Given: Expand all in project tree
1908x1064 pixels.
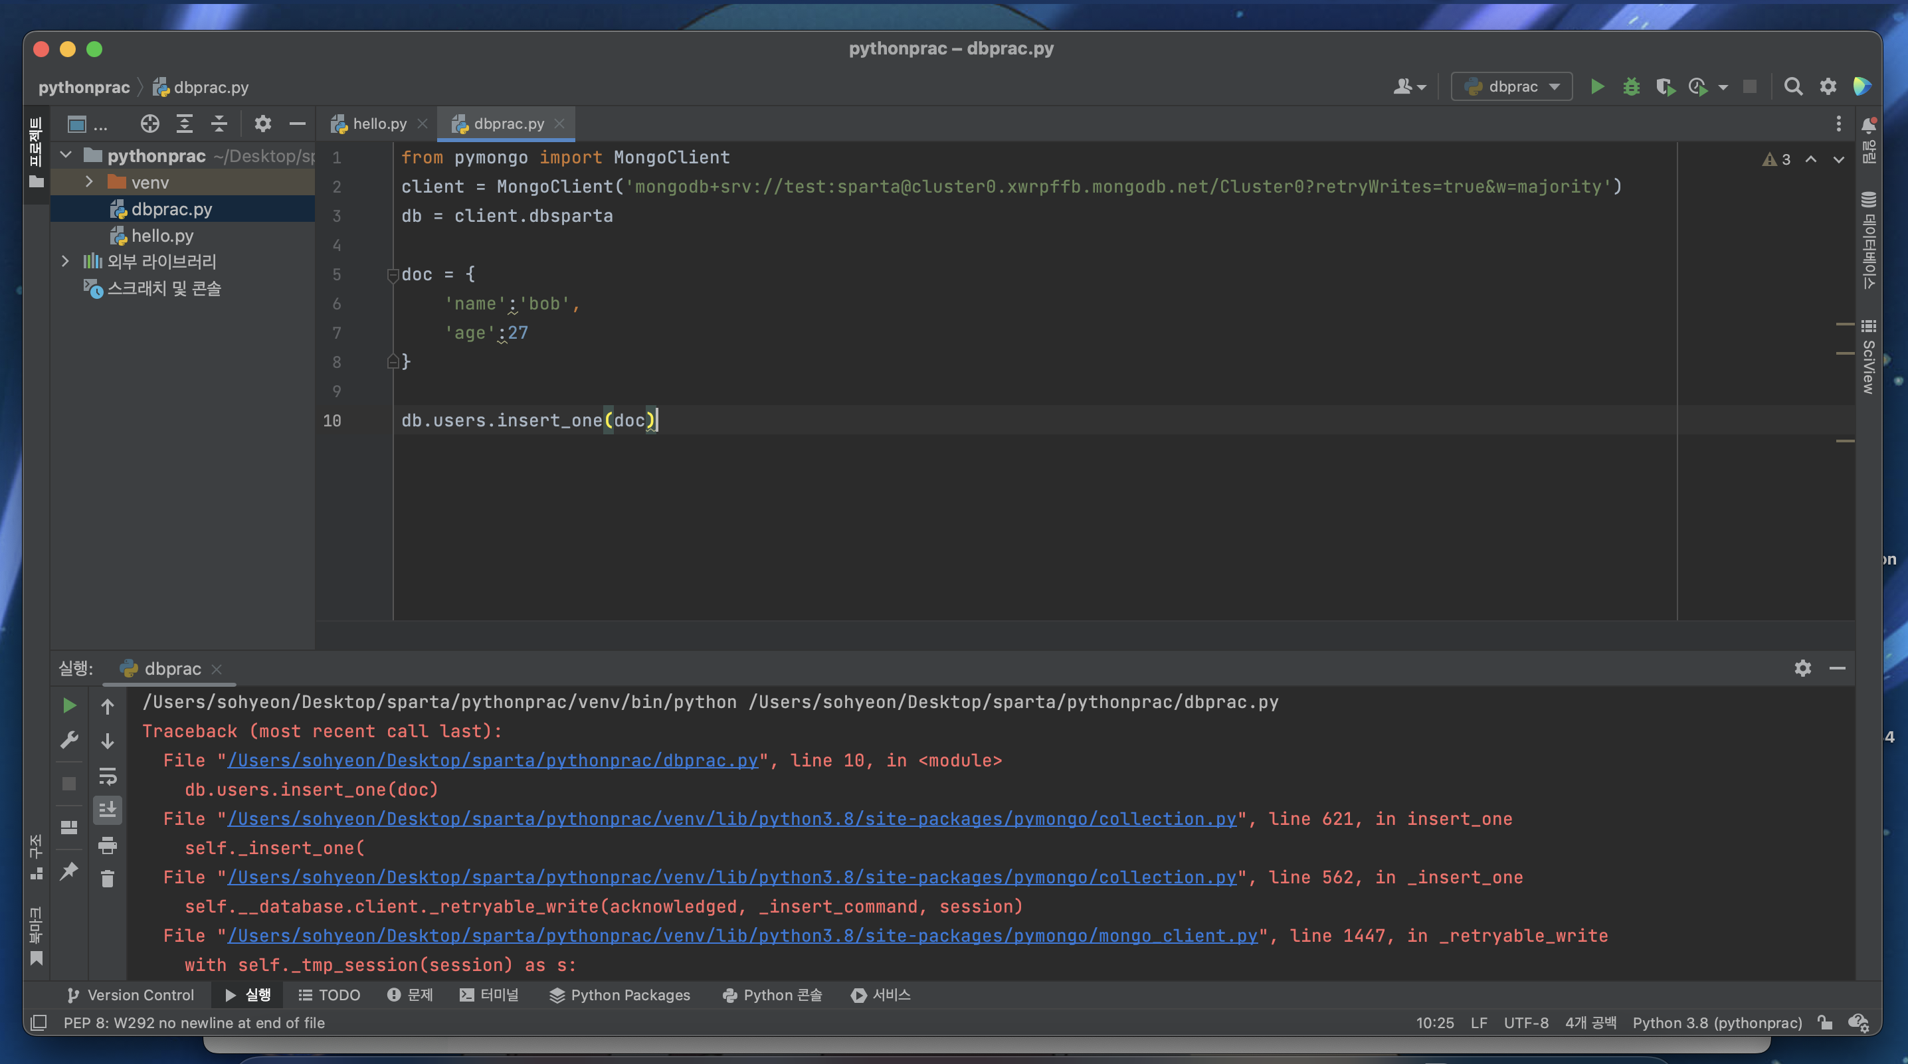Looking at the screenshot, I should [185, 124].
